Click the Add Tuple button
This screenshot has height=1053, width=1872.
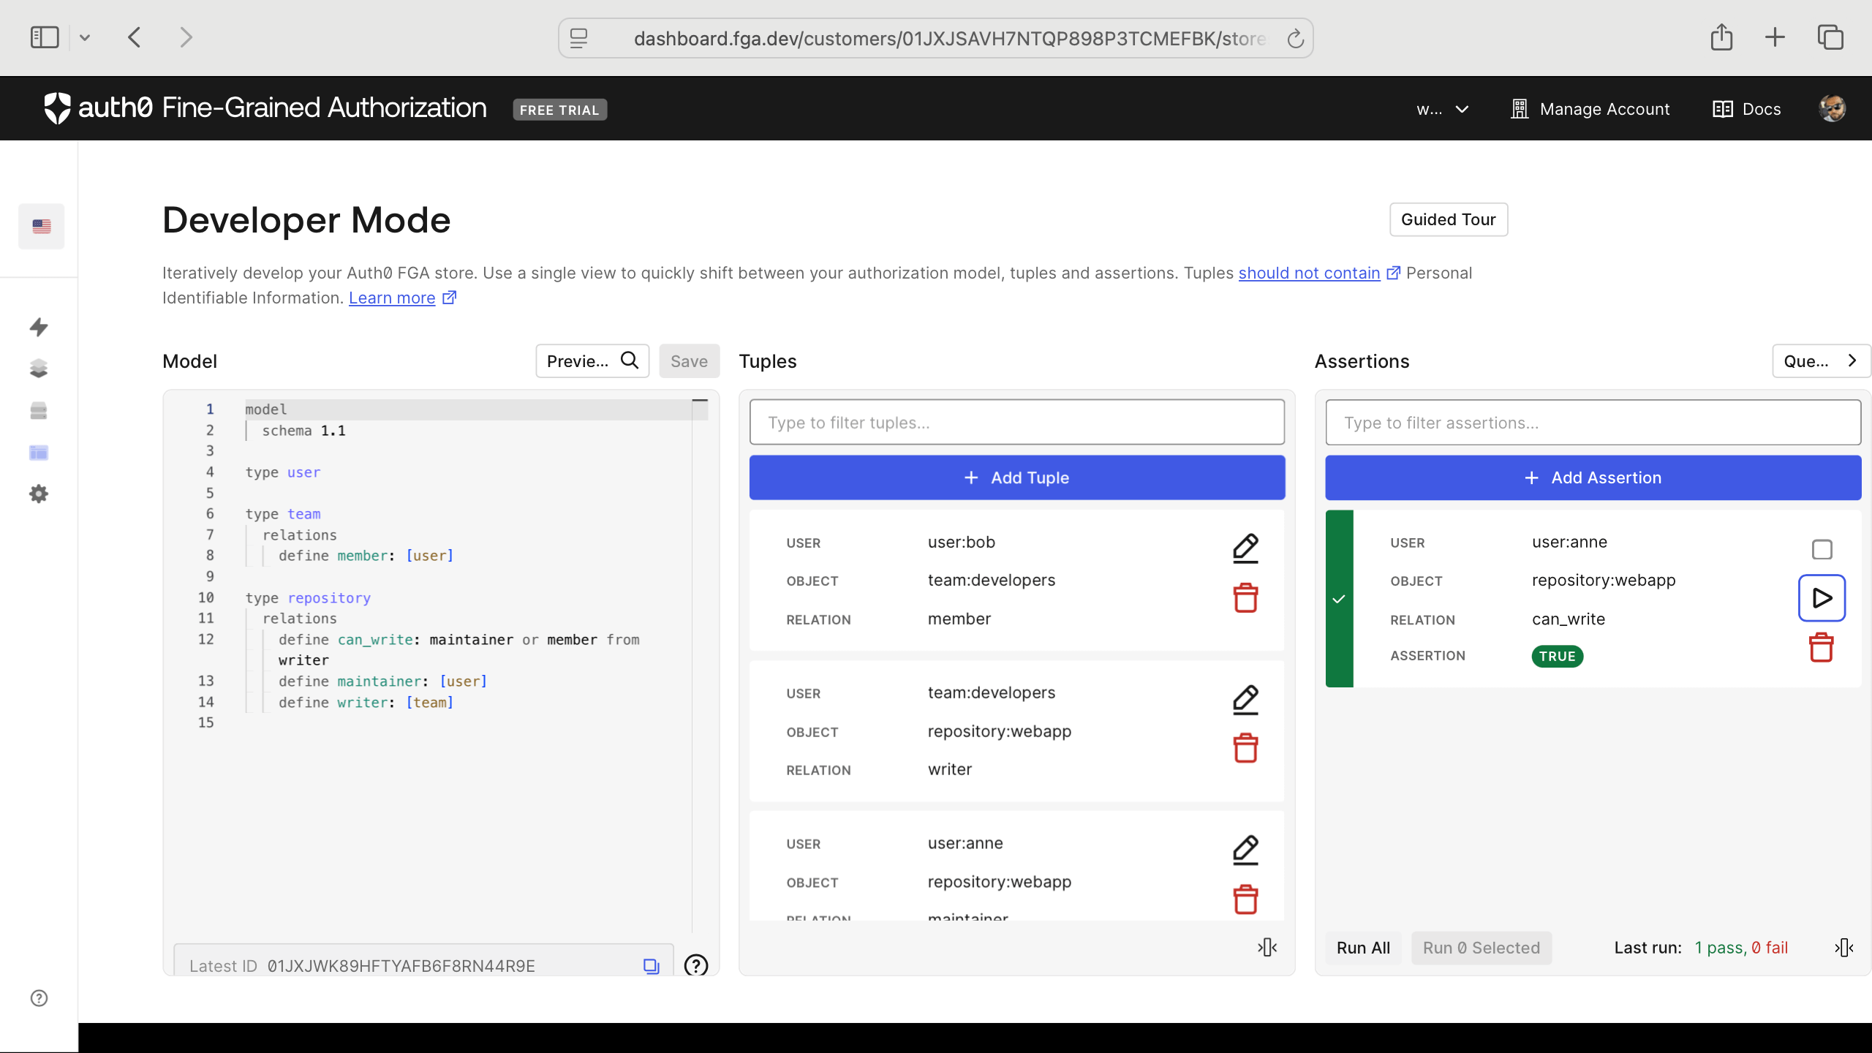pyautogui.click(x=1016, y=478)
